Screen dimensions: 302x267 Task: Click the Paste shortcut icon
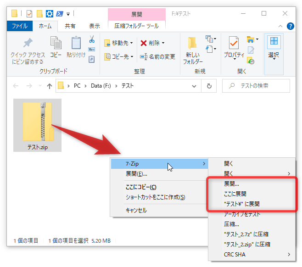(91, 59)
